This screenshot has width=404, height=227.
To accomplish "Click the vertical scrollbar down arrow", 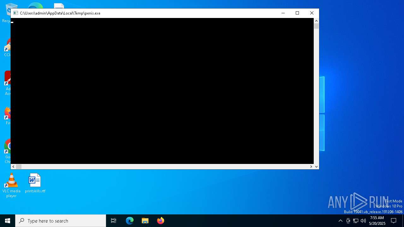I will (x=316, y=166).
